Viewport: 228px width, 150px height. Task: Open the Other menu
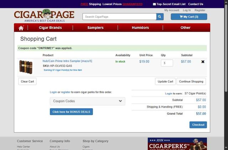tap(185, 28)
